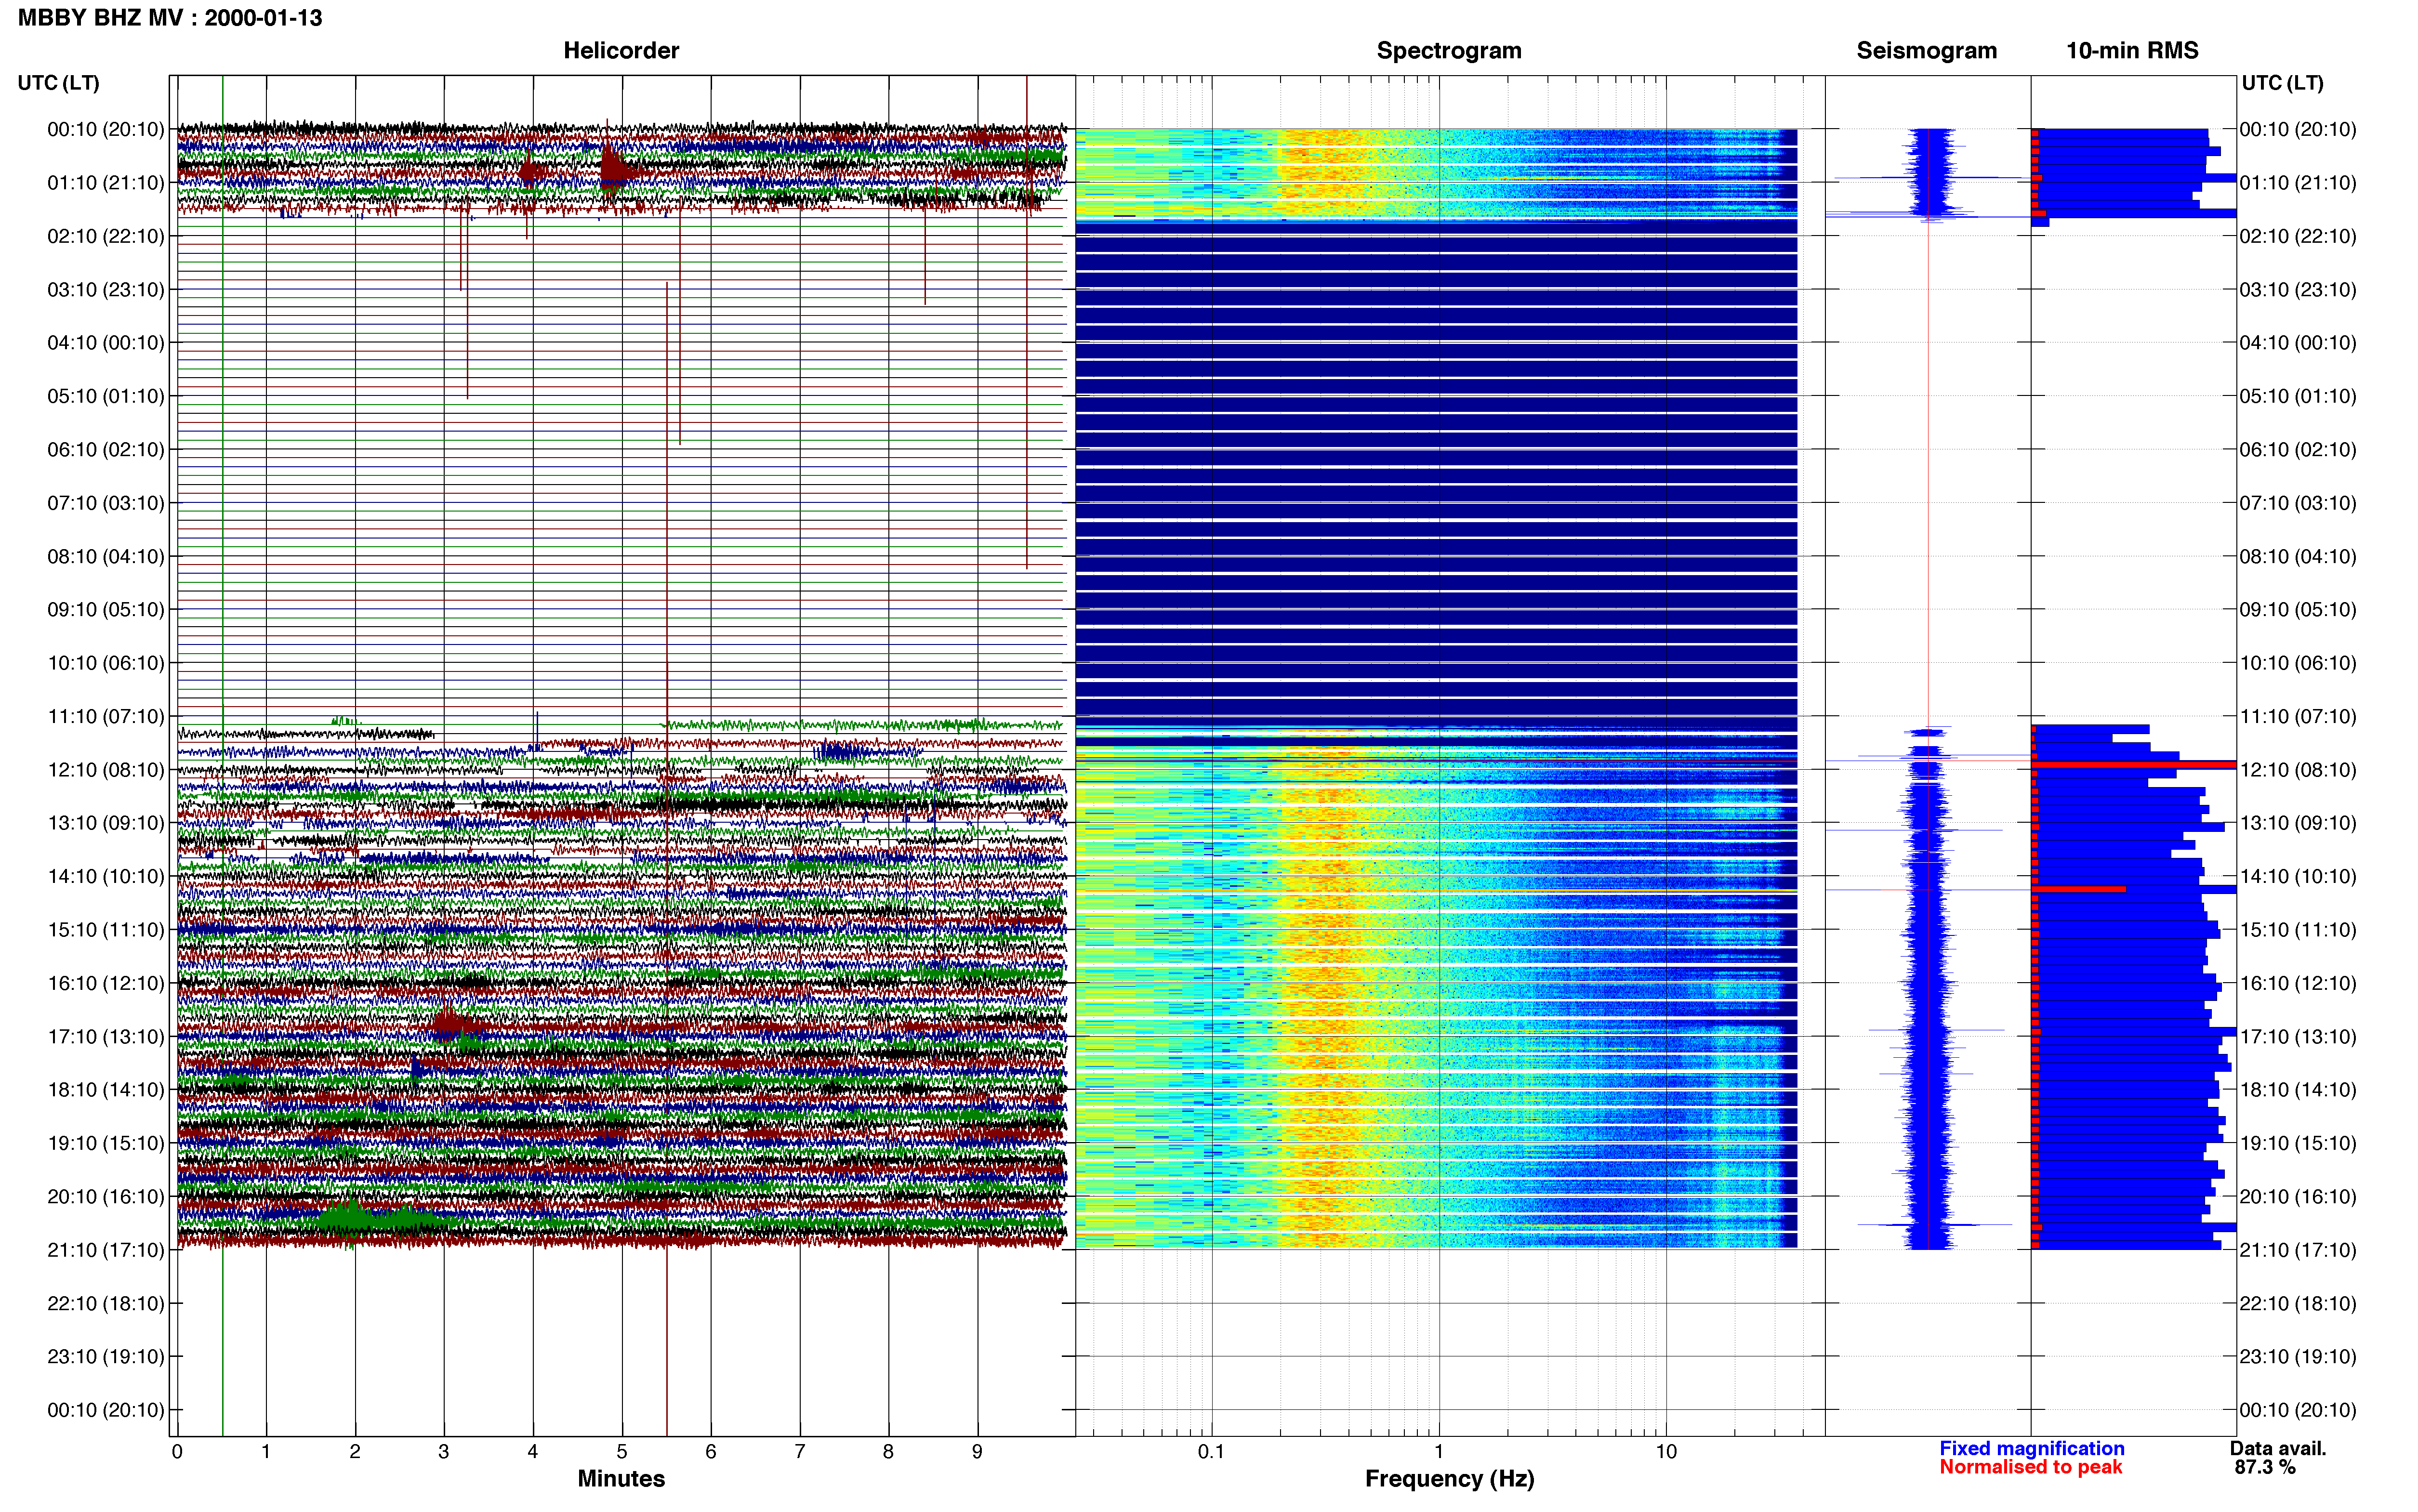
Task: Click the left '20:10 (16:10)' time label
Action: pyautogui.click(x=106, y=1196)
